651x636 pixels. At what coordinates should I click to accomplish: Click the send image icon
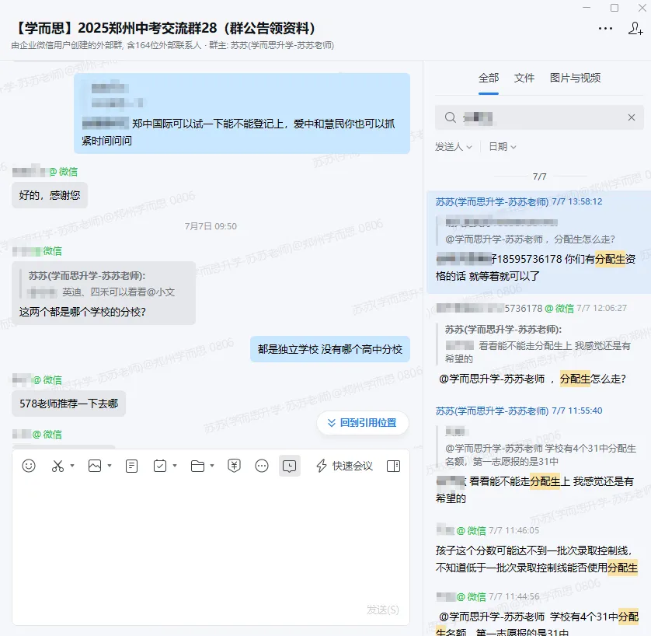pos(93,466)
